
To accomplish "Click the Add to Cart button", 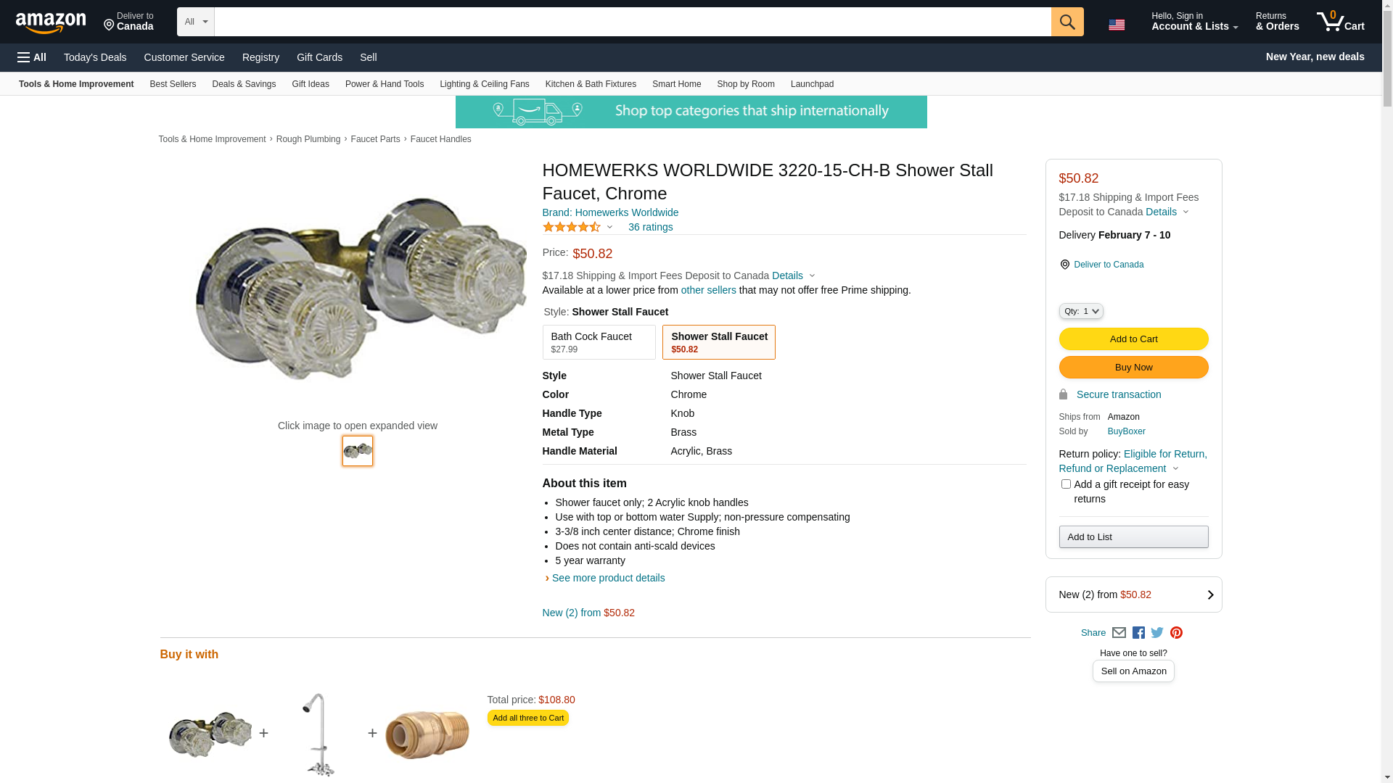I will [x=1133, y=339].
